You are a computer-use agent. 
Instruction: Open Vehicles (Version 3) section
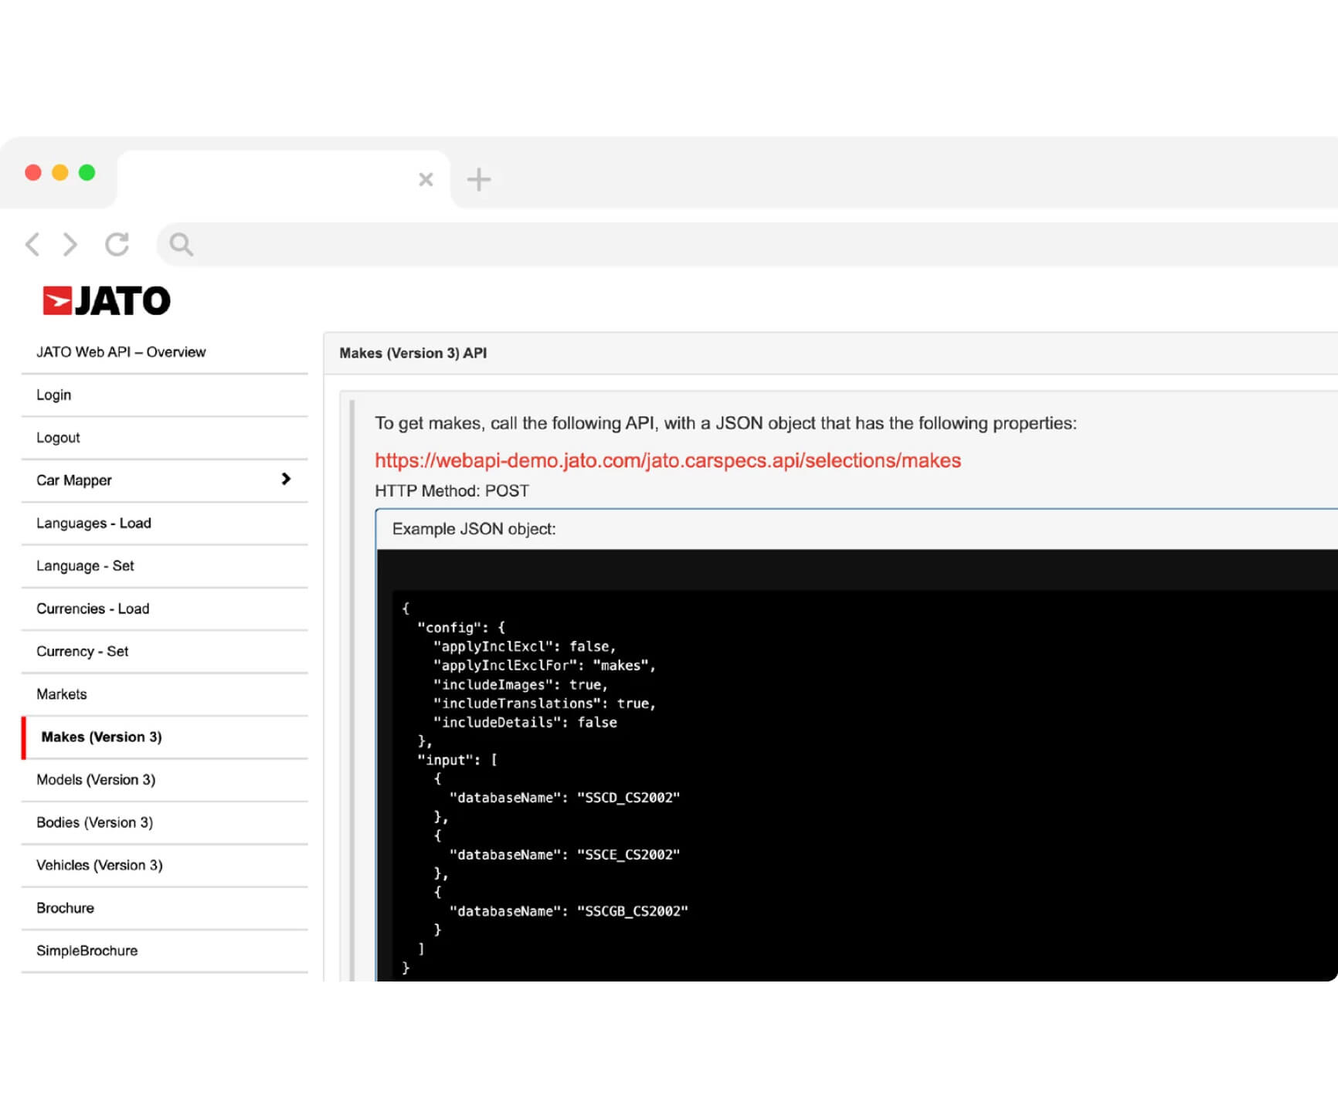pyautogui.click(x=99, y=865)
